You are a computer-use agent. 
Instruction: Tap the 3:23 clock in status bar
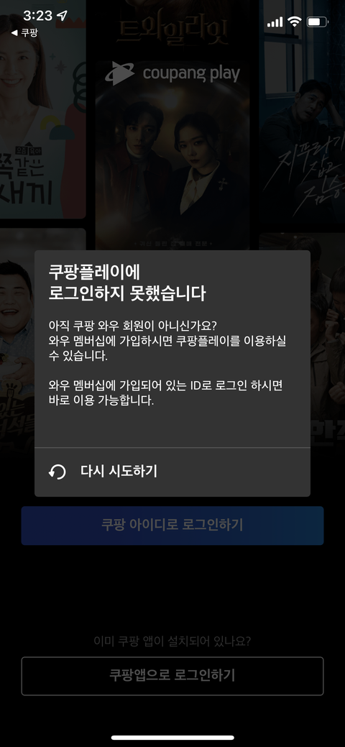[x=37, y=16]
